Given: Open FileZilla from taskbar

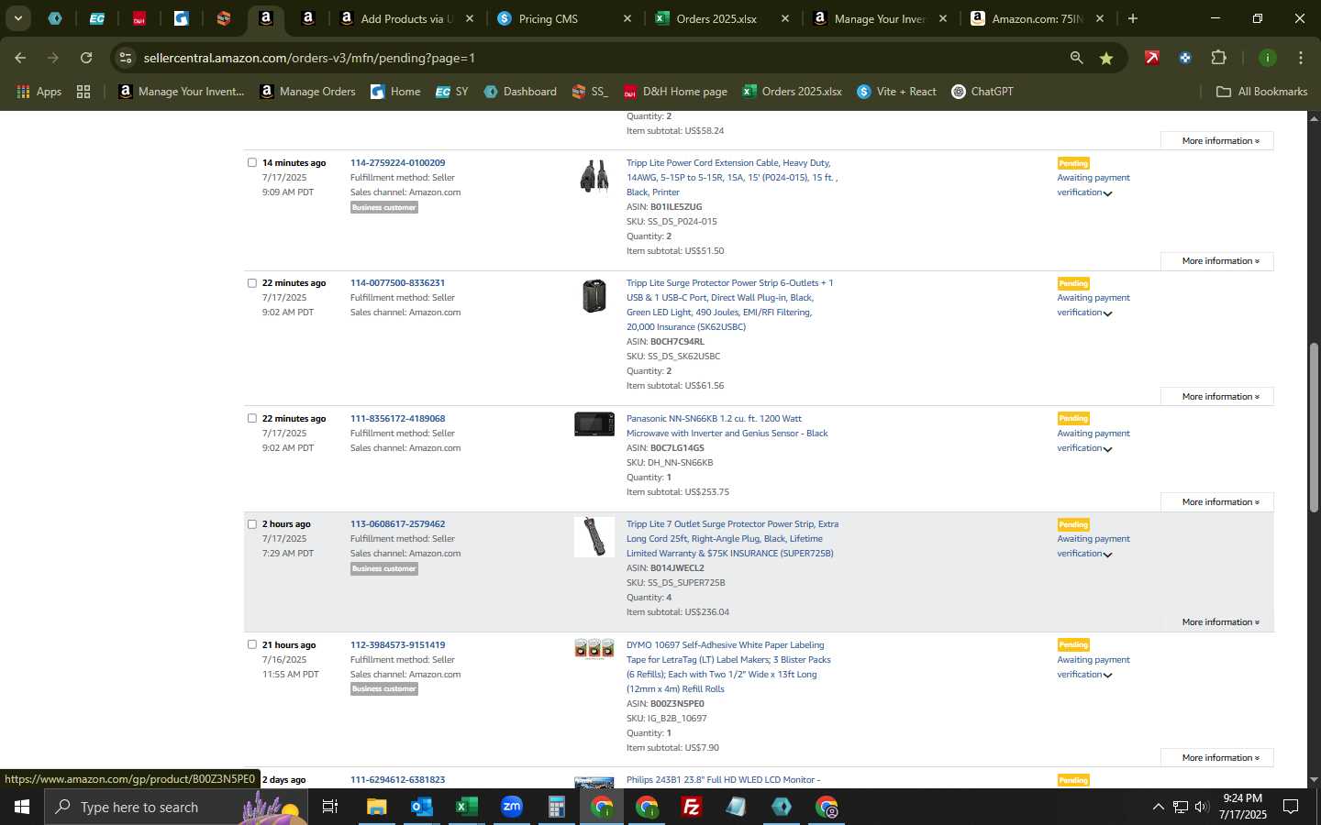Looking at the screenshot, I should [x=692, y=807].
